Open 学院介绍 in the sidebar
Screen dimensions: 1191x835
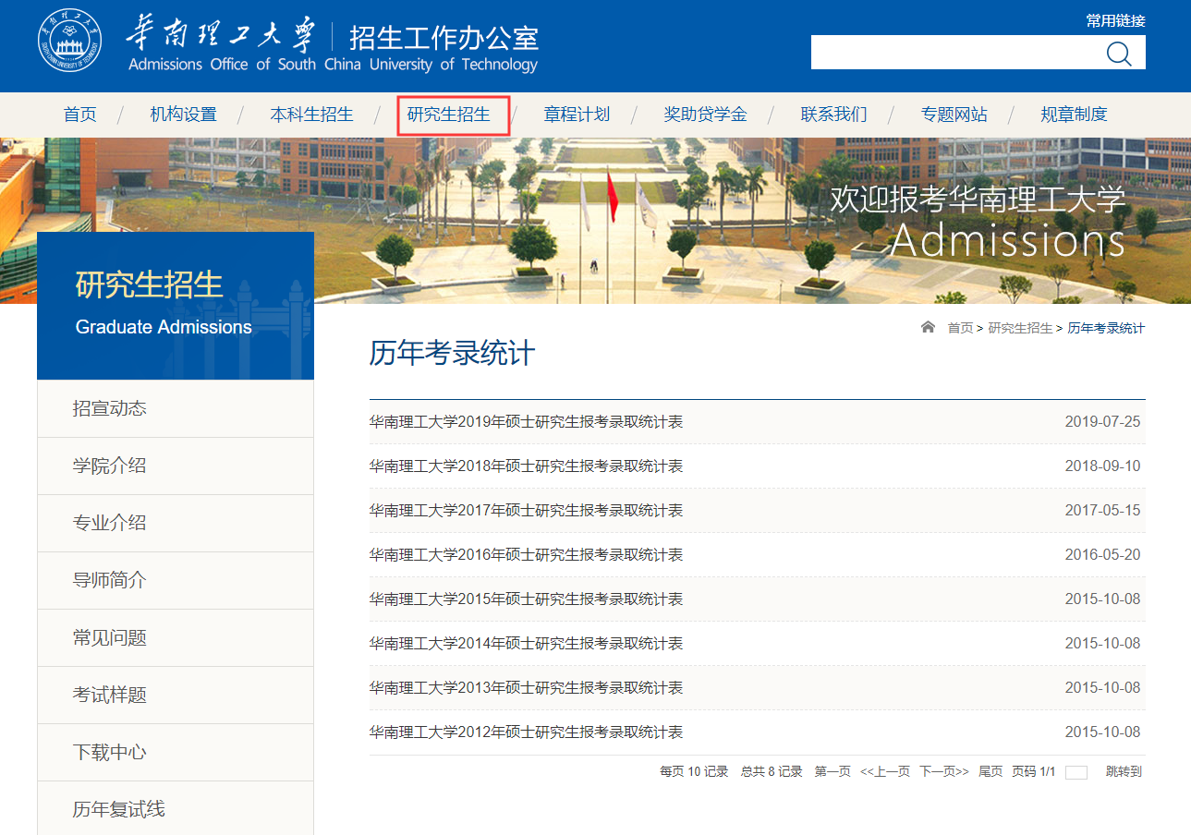point(176,466)
